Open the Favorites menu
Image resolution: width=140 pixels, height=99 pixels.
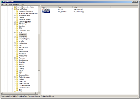pos(16,4)
